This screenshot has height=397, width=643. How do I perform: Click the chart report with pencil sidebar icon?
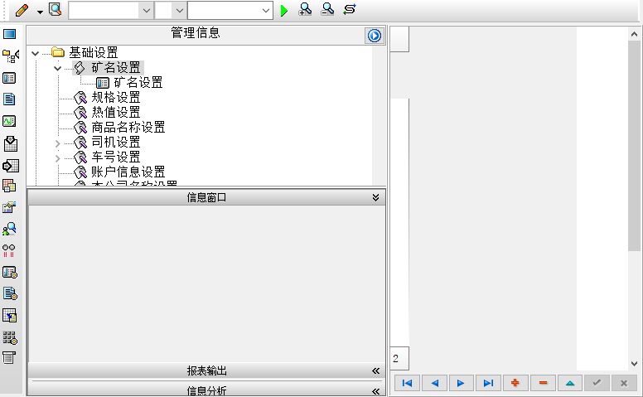(9, 207)
